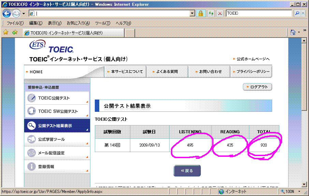Click the 試験回数 column header

[112, 132]
